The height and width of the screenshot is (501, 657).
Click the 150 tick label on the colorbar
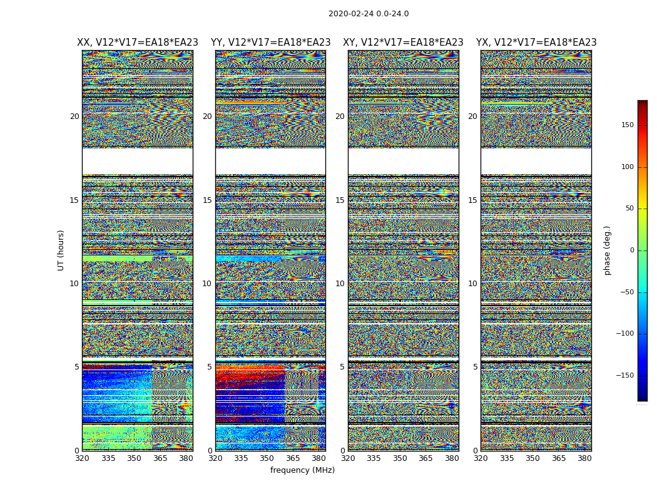coord(628,125)
